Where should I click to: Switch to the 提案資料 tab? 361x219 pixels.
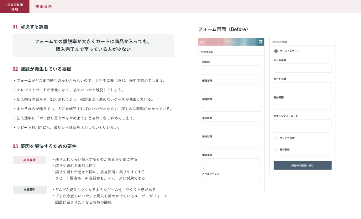pos(44,7)
